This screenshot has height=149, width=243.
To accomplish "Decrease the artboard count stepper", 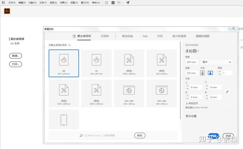I will (220, 74).
